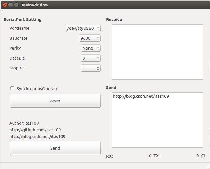Viewport: 210px width, 169px height.
Task: Click the Parity label
Action: tap(15, 48)
